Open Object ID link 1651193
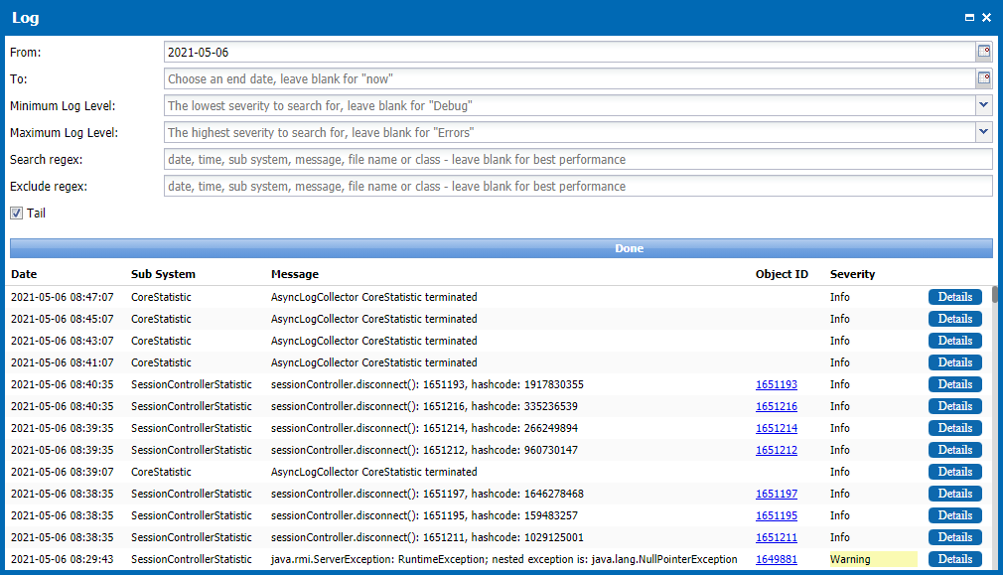Image resolution: width=1003 pixels, height=575 pixels. [x=776, y=384]
